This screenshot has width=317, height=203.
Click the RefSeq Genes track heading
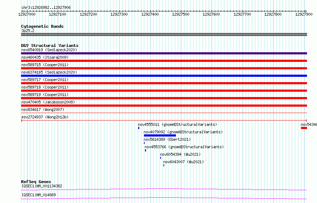point(36,182)
